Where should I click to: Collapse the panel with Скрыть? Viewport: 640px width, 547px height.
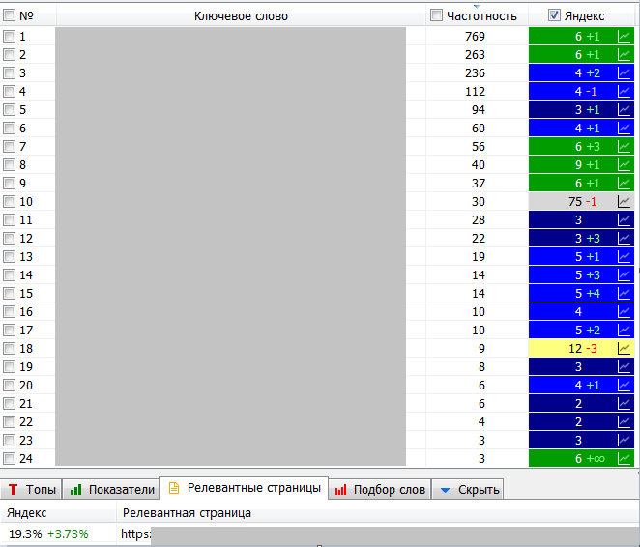[468, 489]
